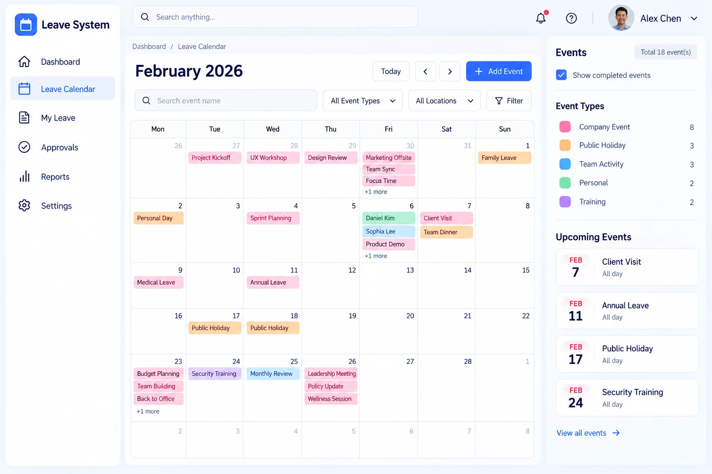
Task: Click the Dashboard home icon in sidebar
Action: pos(24,62)
